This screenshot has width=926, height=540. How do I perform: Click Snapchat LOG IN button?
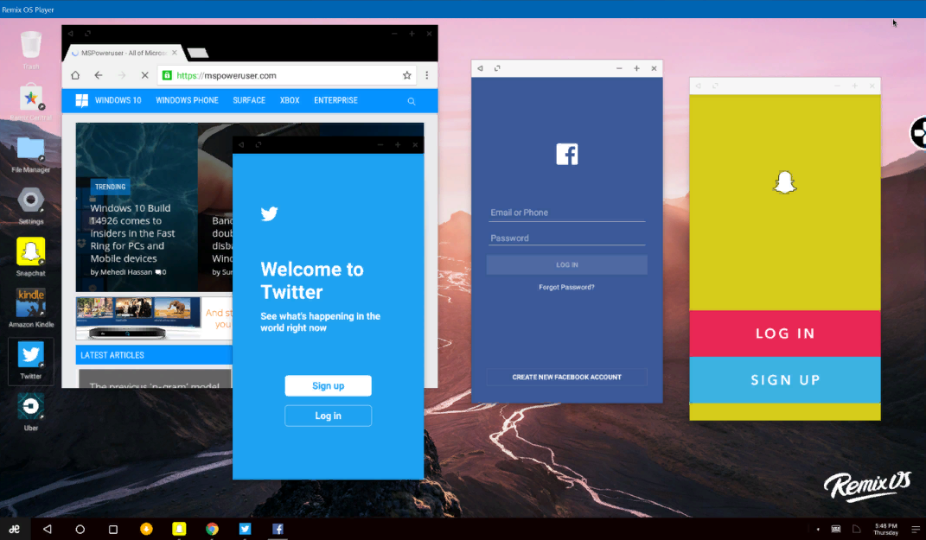coord(785,334)
